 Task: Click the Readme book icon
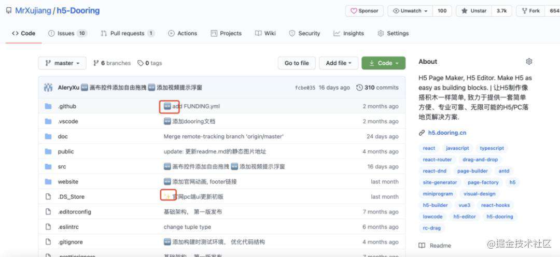coord(422,246)
